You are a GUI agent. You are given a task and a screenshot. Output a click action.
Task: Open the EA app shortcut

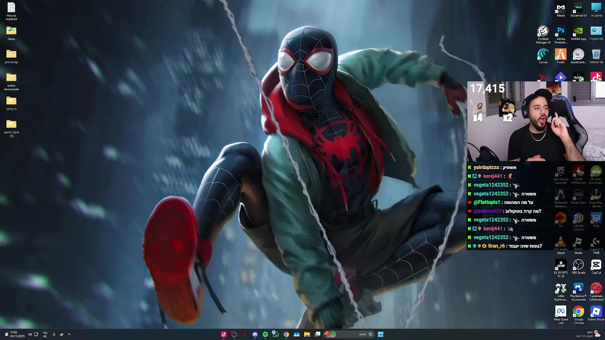pos(561,221)
